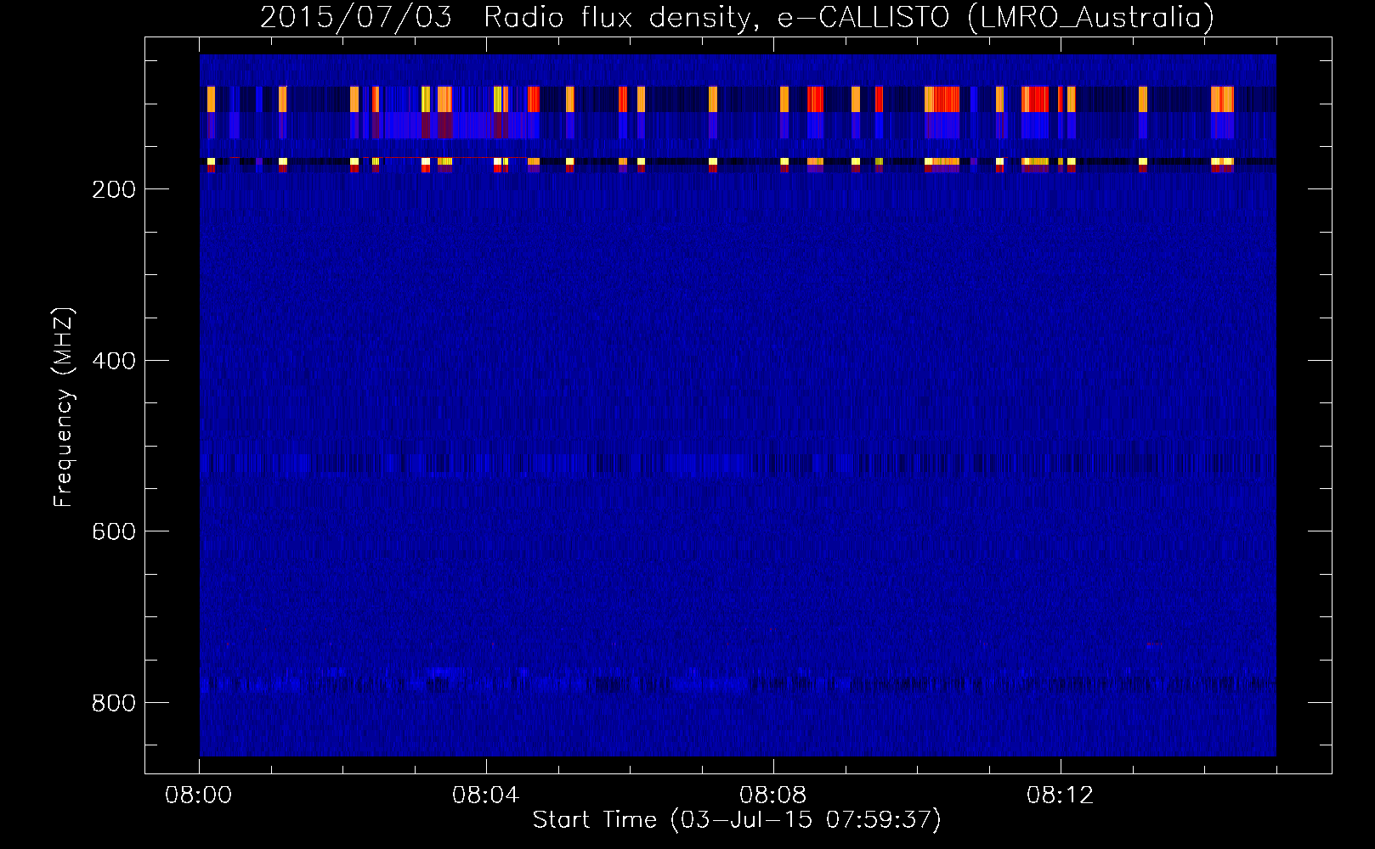
Task: Click the time tick label "08:12"
Action: tap(1061, 796)
